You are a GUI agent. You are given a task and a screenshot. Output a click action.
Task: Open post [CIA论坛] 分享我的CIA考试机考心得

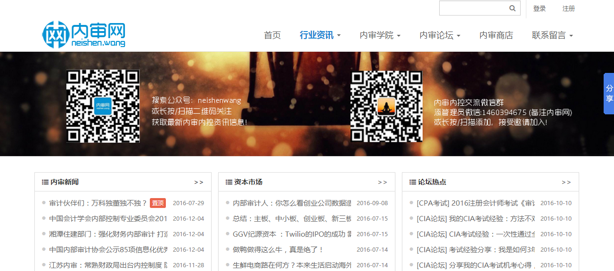pyautogui.click(x=476, y=265)
